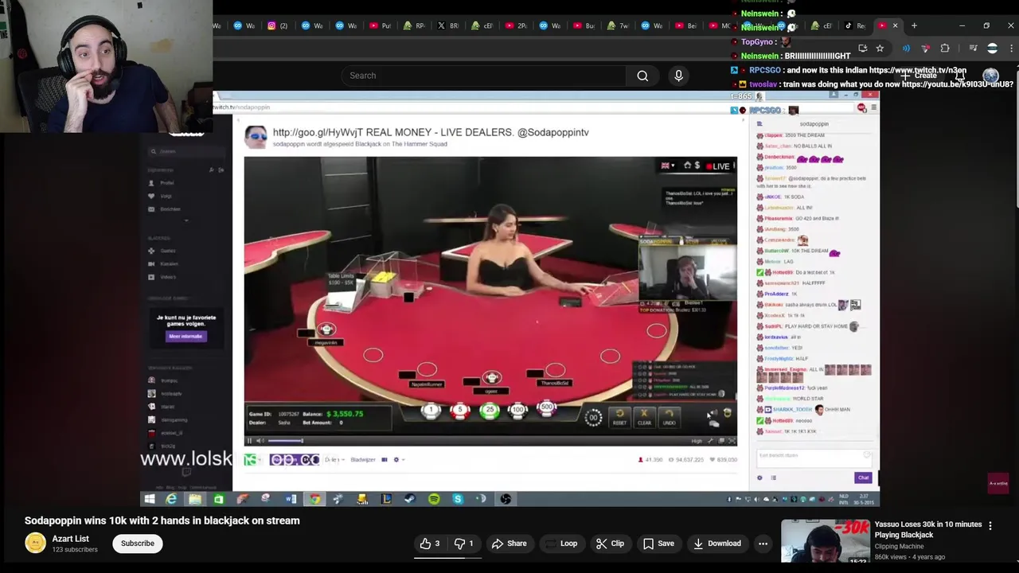Open browser media controls icon
The height and width of the screenshot is (573, 1019).
(973, 49)
